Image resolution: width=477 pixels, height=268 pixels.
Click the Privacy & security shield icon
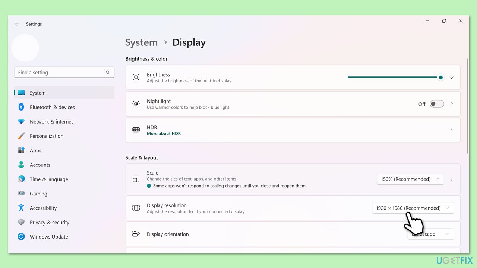point(21,223)
